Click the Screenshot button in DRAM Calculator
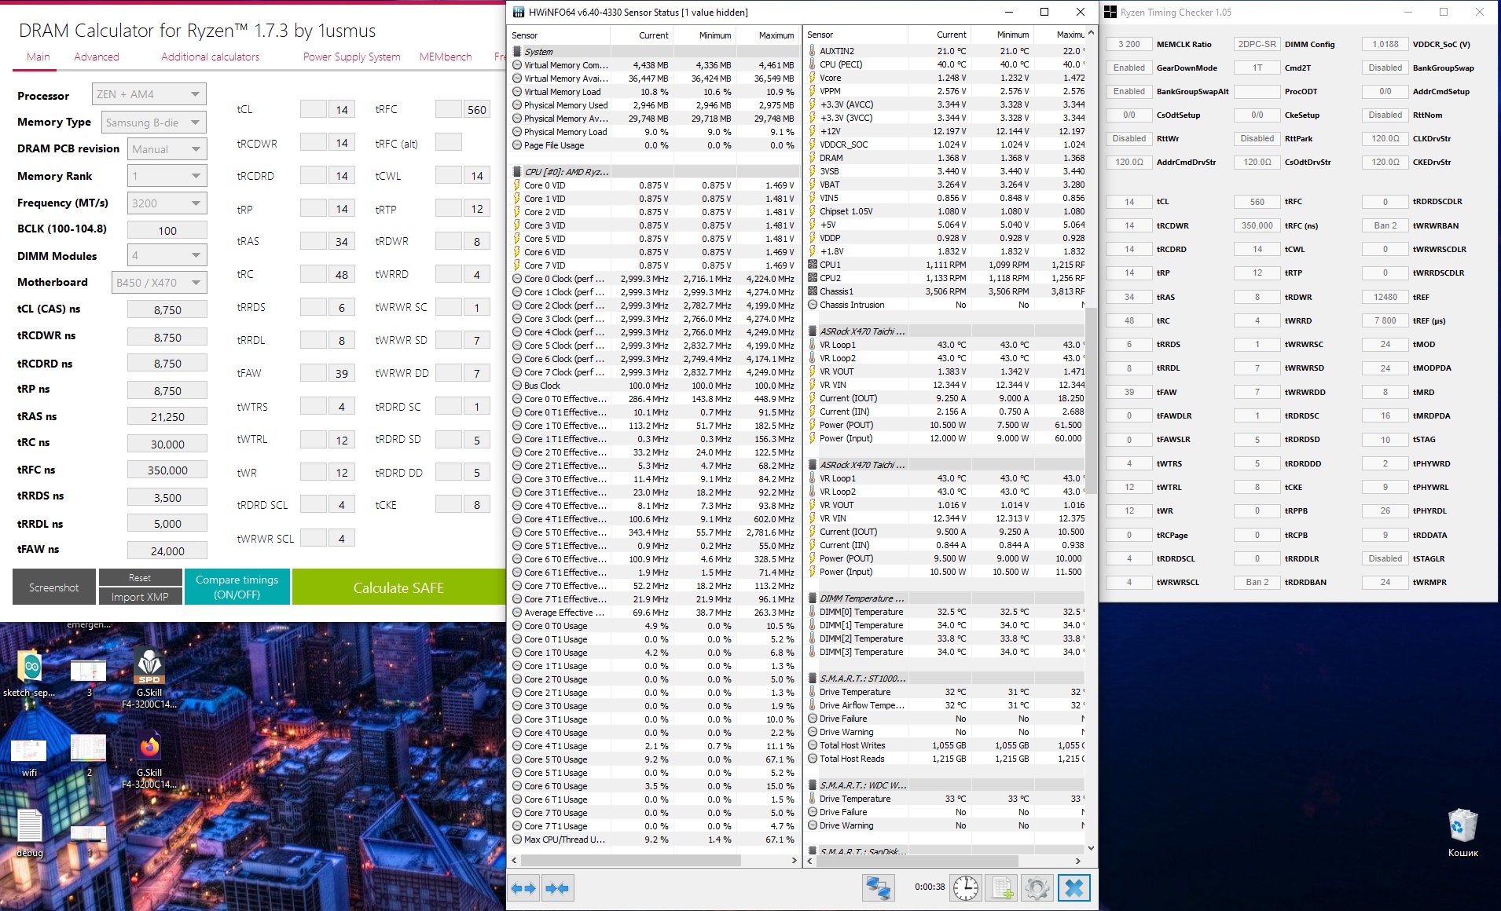Viewport: 1501px width, 911px height. coord(54,587)
